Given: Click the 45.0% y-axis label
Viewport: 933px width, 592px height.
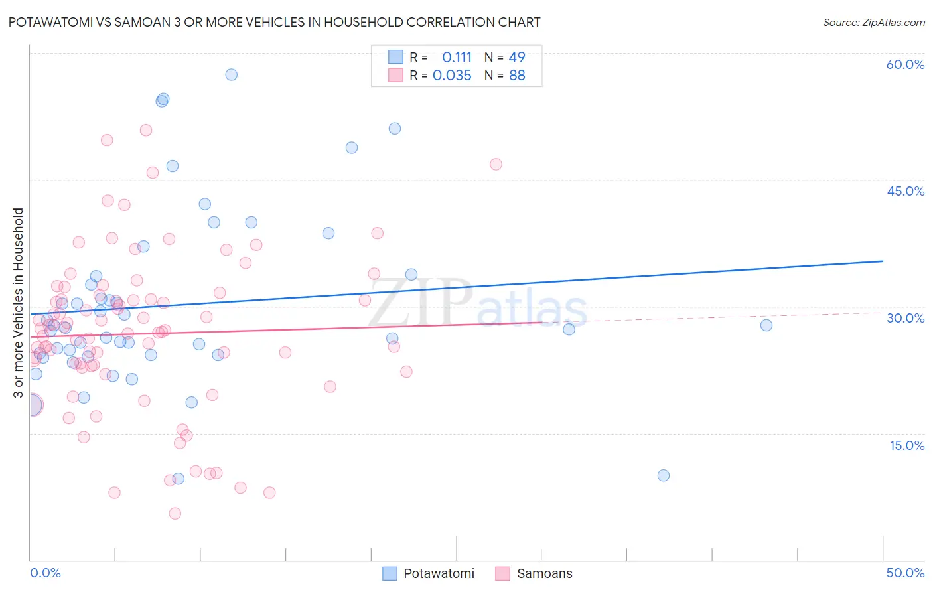Looking at the screenshot, I should (x=905, y=191).
